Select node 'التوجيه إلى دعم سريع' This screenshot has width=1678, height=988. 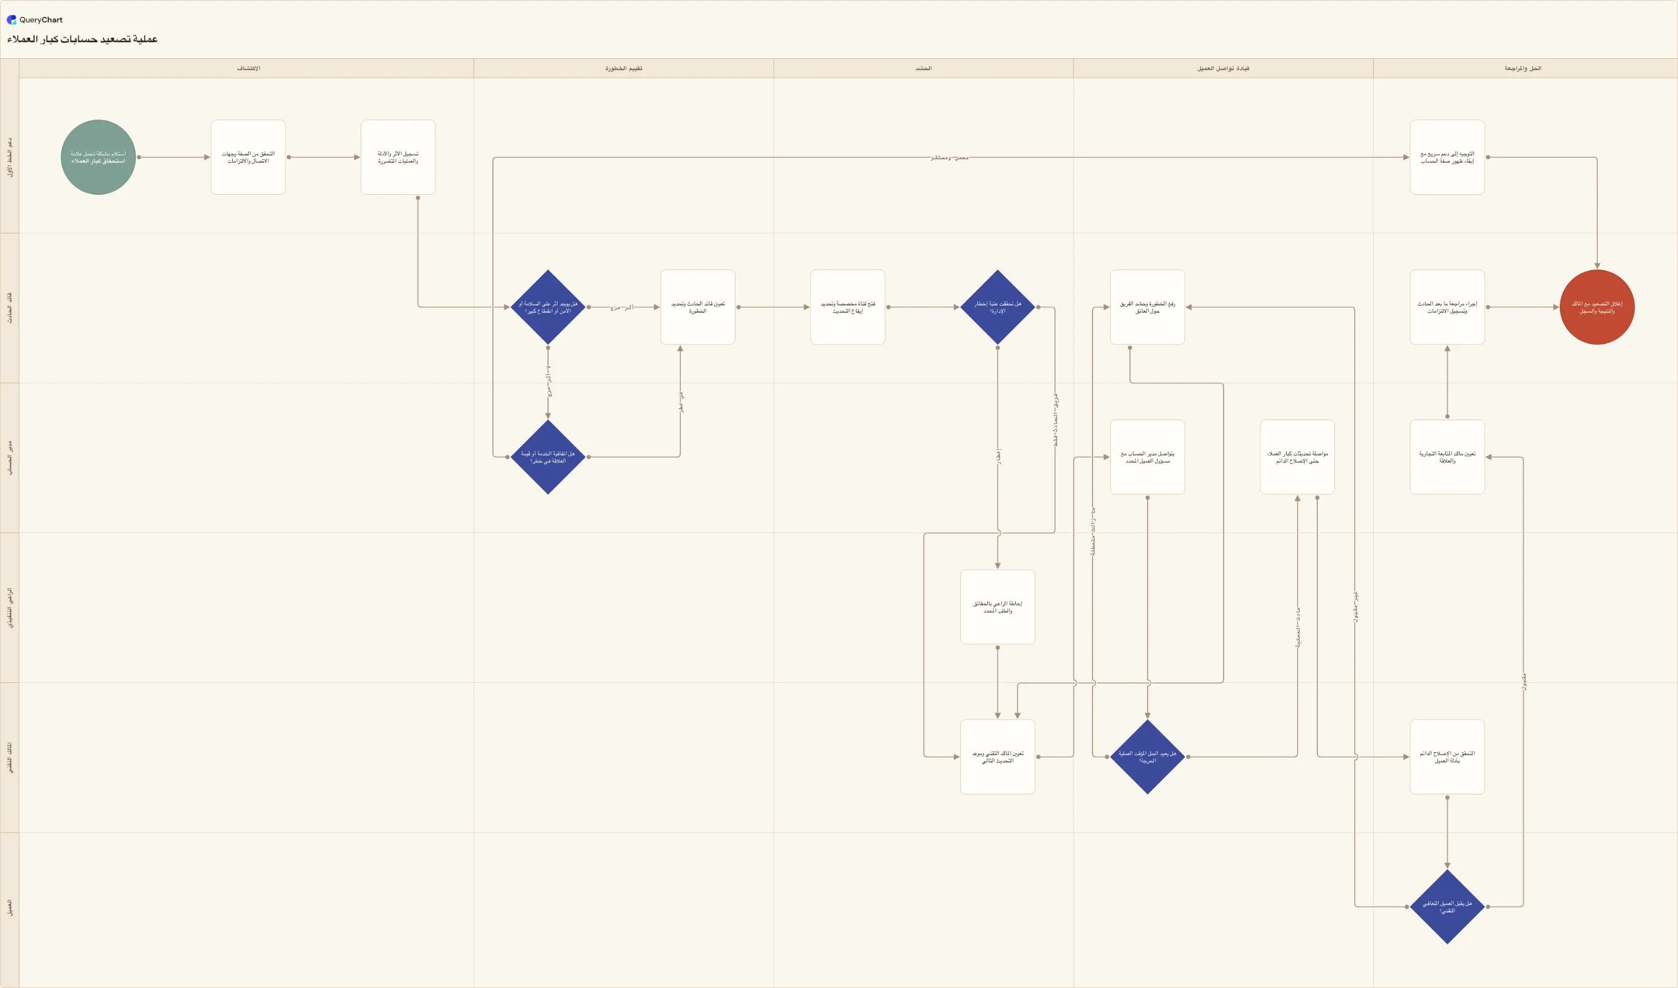pos(1447,157)
